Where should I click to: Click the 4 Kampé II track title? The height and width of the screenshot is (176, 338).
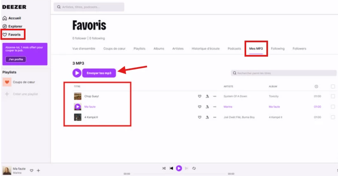tap(91, 117)
